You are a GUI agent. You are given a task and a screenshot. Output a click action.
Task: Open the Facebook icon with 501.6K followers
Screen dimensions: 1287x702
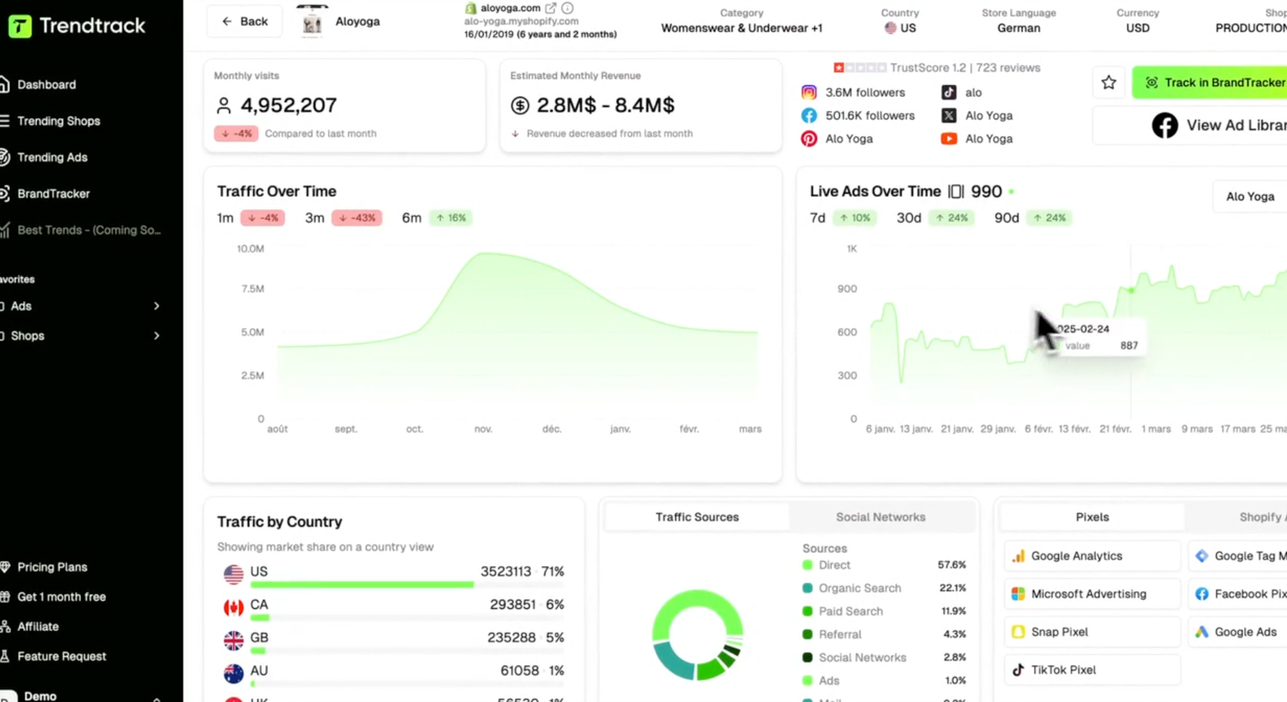(x=809, y=115)
